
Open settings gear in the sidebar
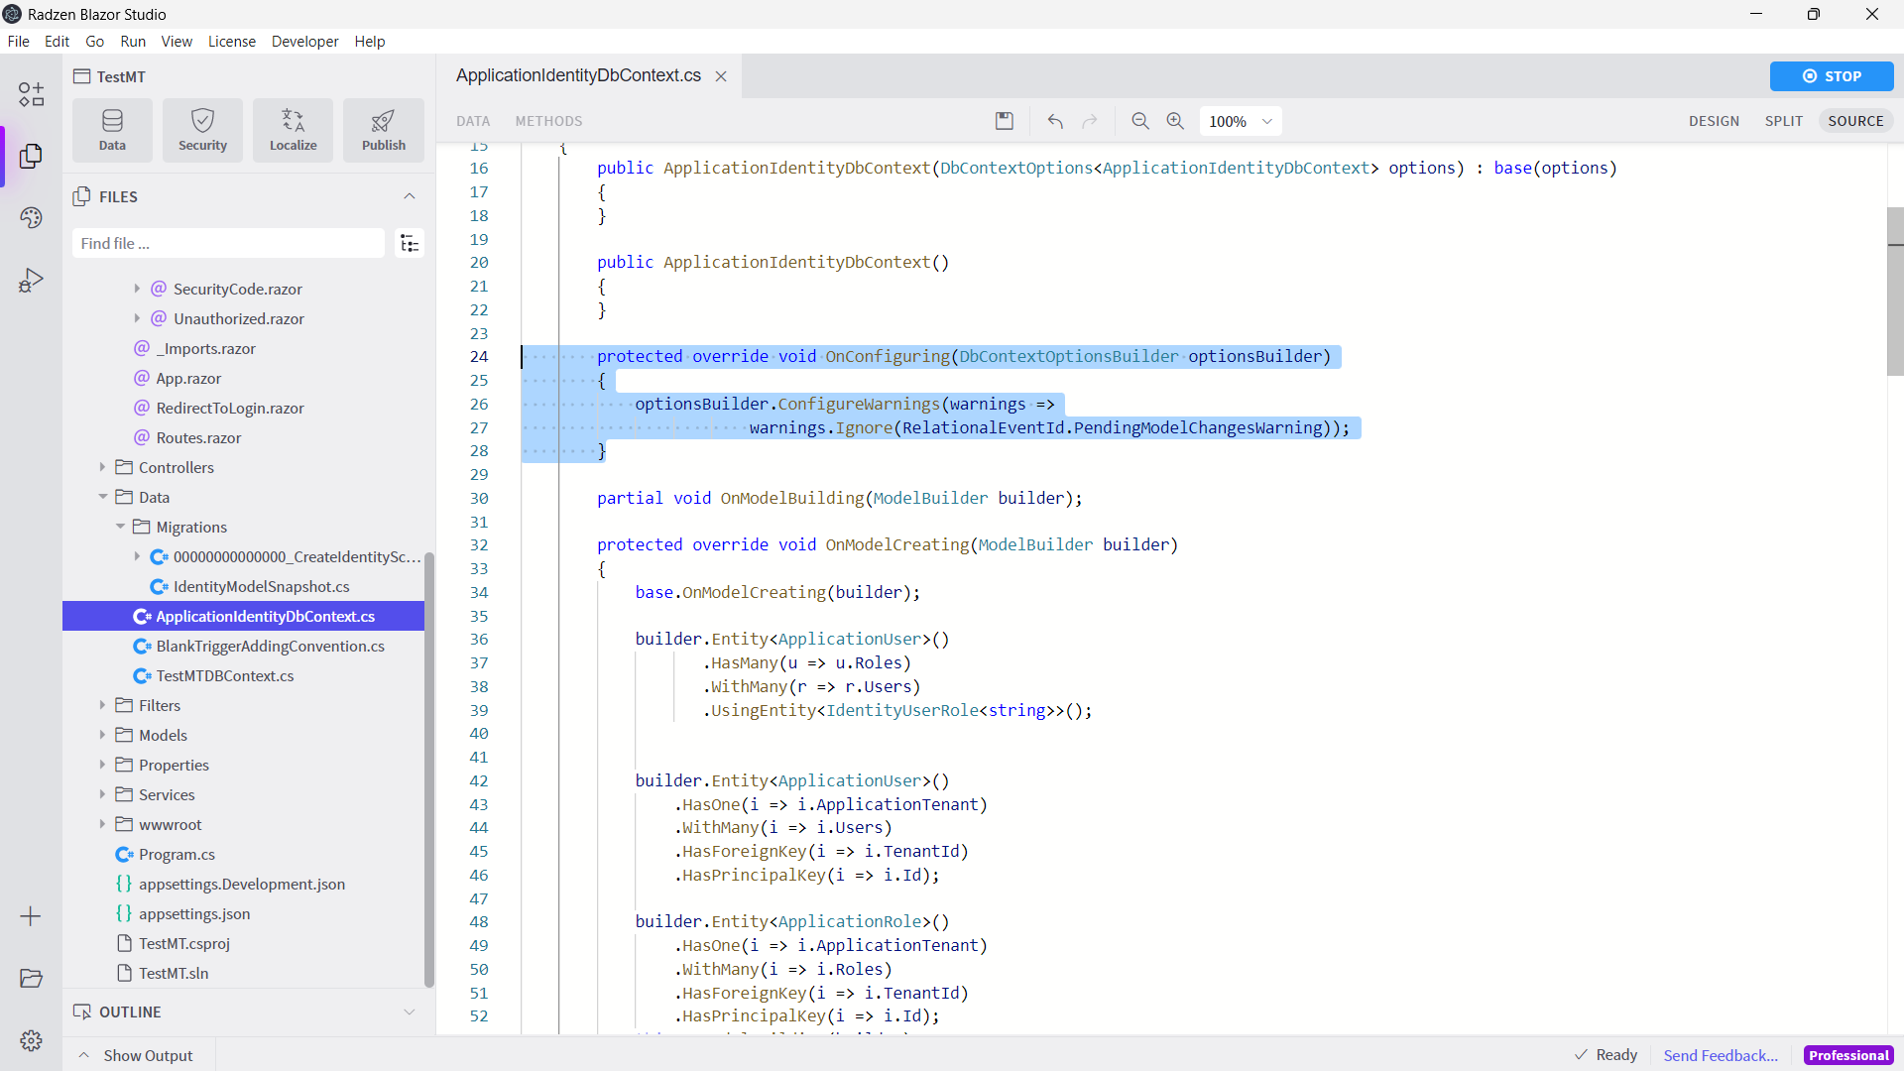[31, 1040]
